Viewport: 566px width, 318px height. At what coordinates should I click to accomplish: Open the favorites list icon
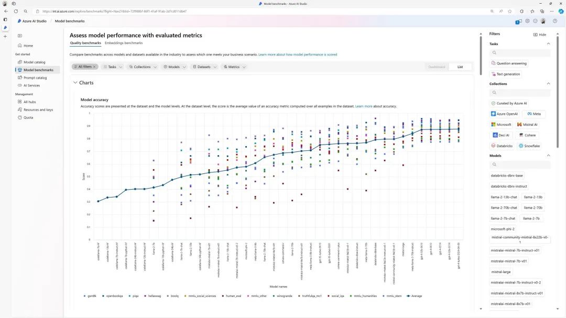tap(532, 11)
